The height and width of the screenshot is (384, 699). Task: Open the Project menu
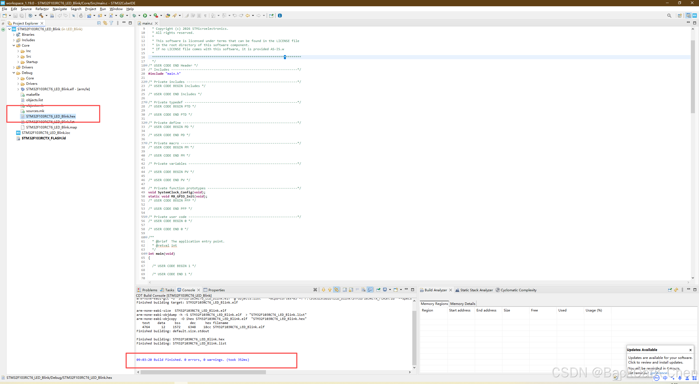click(90, 9)
